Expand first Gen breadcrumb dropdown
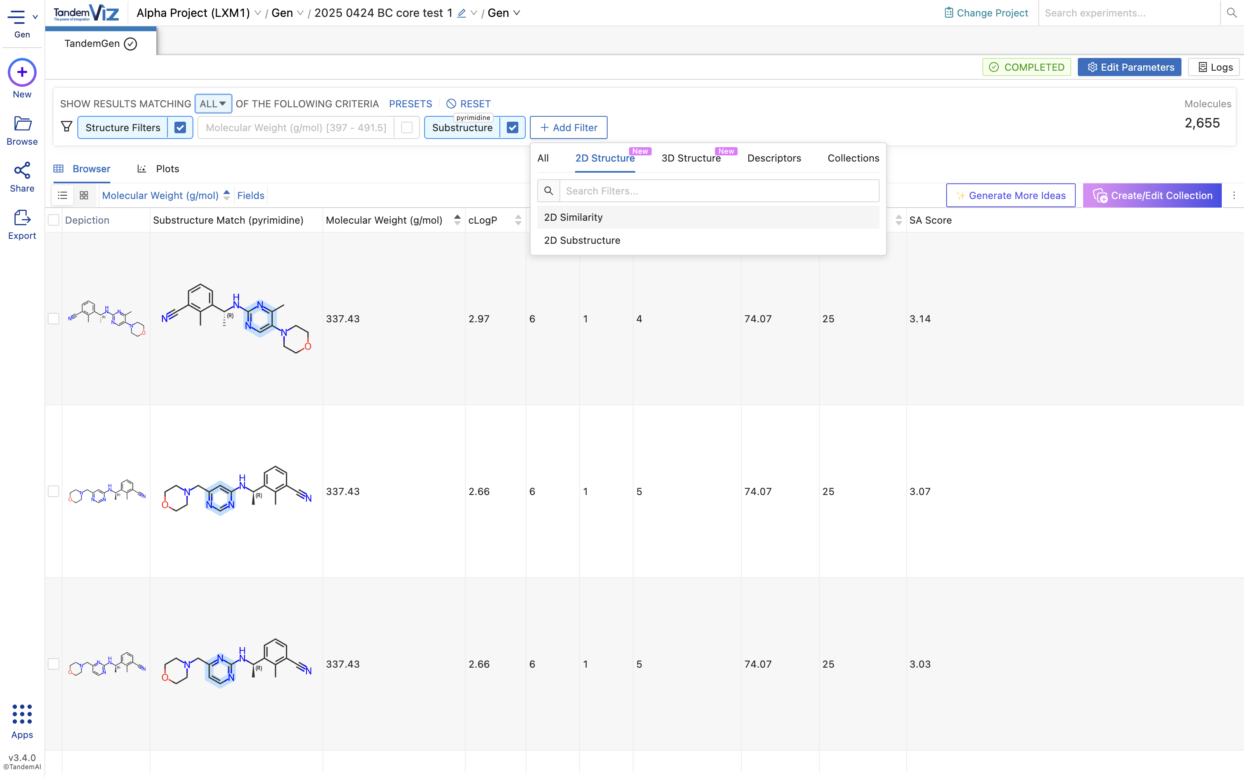The width and height of the screenshot is (1244, 777). click(x=300, y=13)
